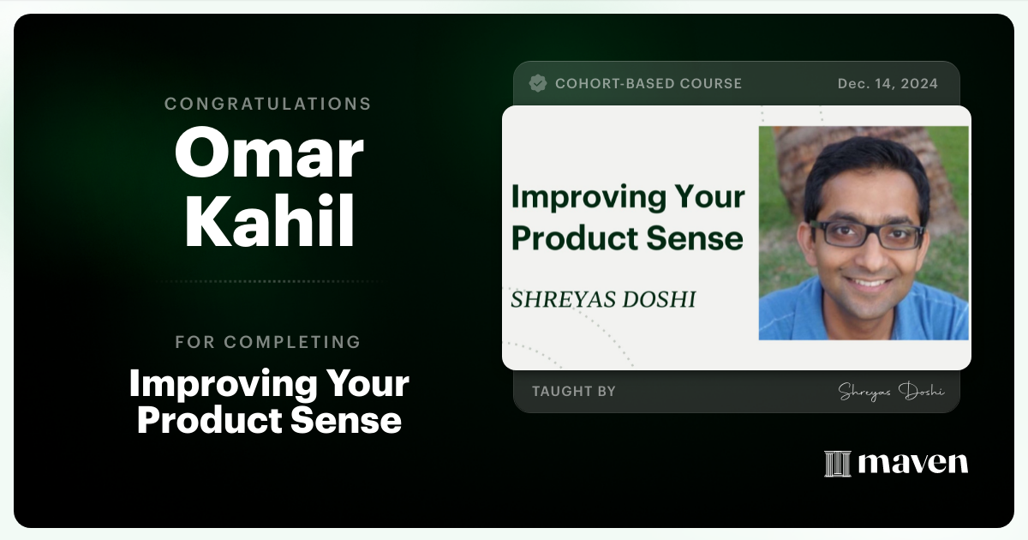Click the Maven pillar logo icon

[837, 464]
